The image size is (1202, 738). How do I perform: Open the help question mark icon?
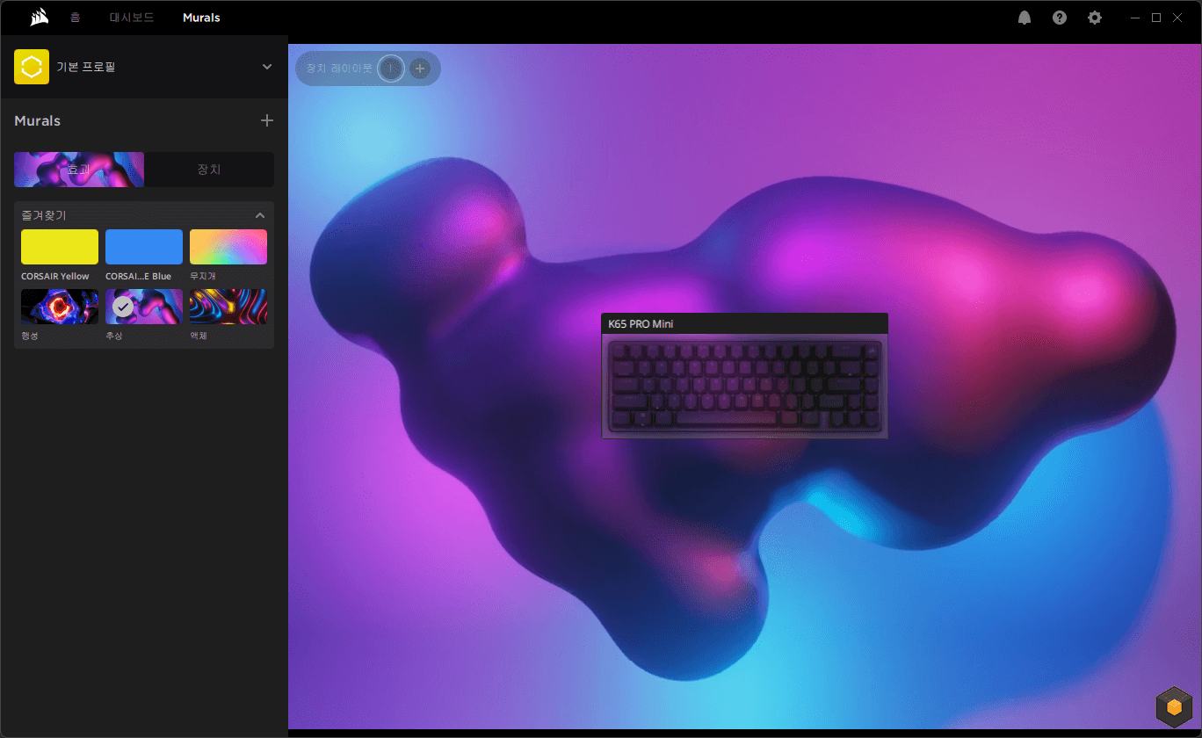pos(1060,18)
